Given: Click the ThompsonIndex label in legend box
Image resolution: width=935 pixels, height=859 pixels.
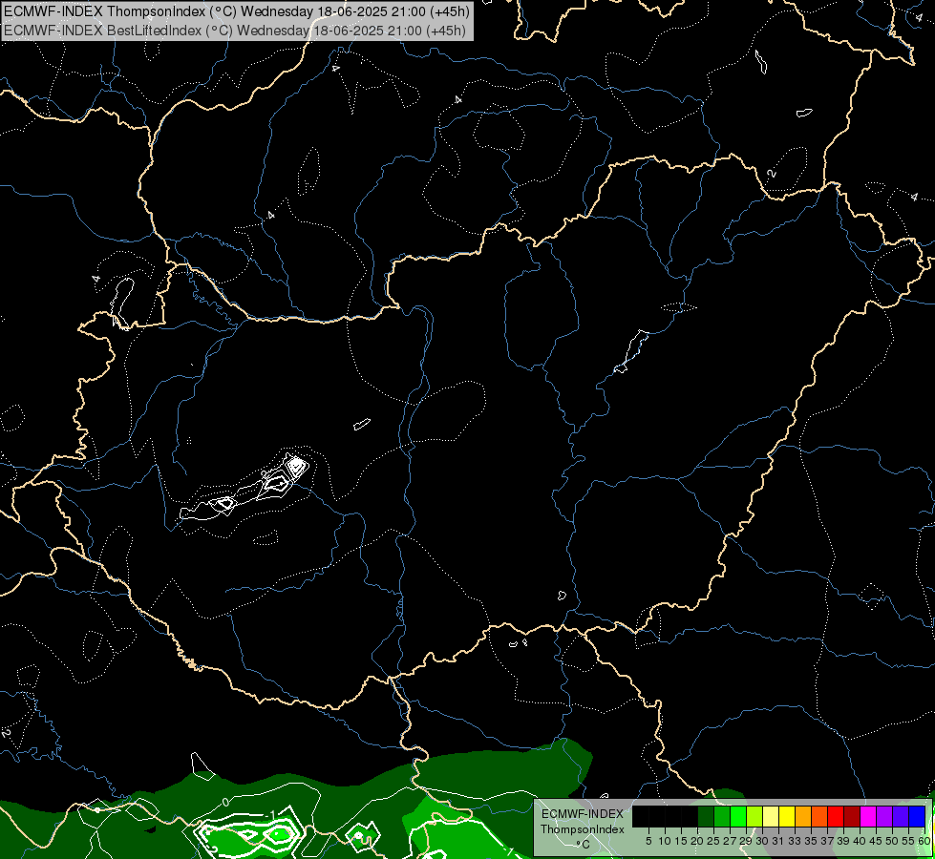Looking at the screenshot, I should (582, 829).
